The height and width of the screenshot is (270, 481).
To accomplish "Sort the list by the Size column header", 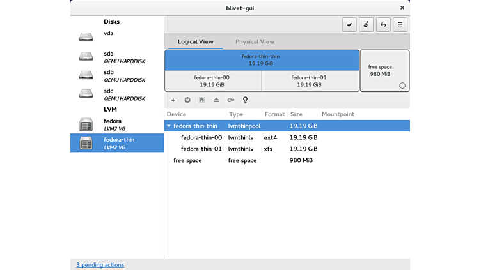I will tap(296, 114).
